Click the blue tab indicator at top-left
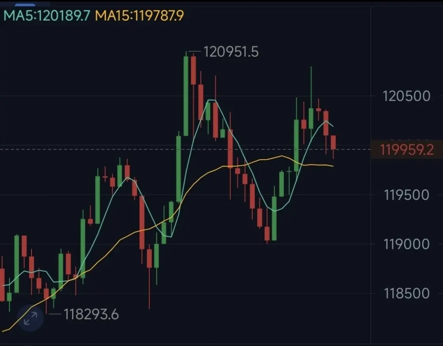The width and height of the screenshot is (443, 346). [x=25, y=4]
